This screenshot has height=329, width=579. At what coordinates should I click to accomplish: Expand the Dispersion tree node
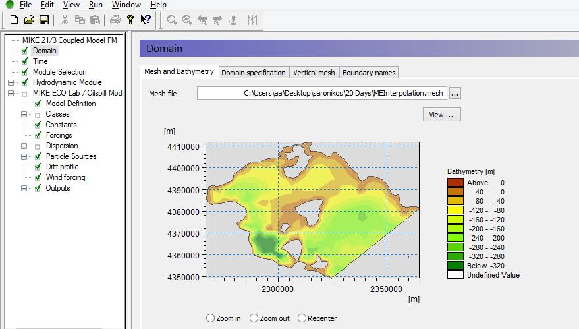24,146
